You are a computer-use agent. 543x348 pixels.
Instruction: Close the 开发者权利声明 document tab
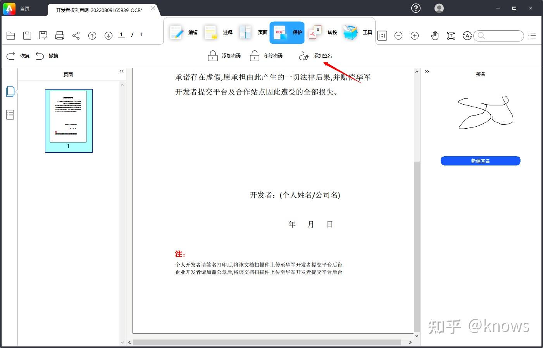coord(153,8)
